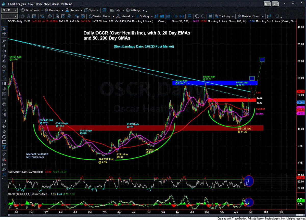Click the '4/21/25 low @ 11.20' annotation

244,130
